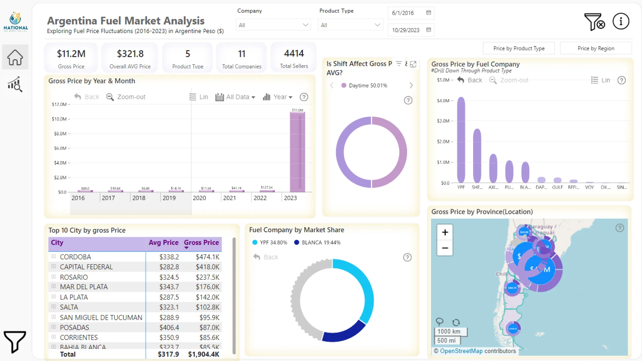
Task: Open the chart analysis page icon
Action: 15,84
